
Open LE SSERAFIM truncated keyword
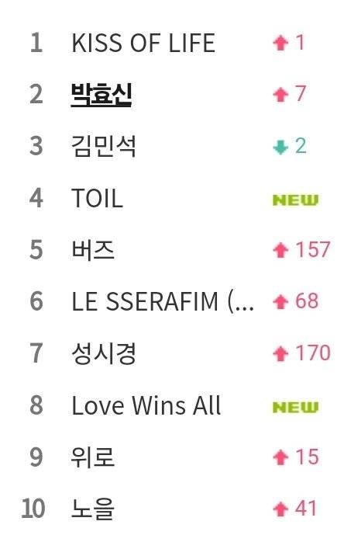(x=163, y=301)
